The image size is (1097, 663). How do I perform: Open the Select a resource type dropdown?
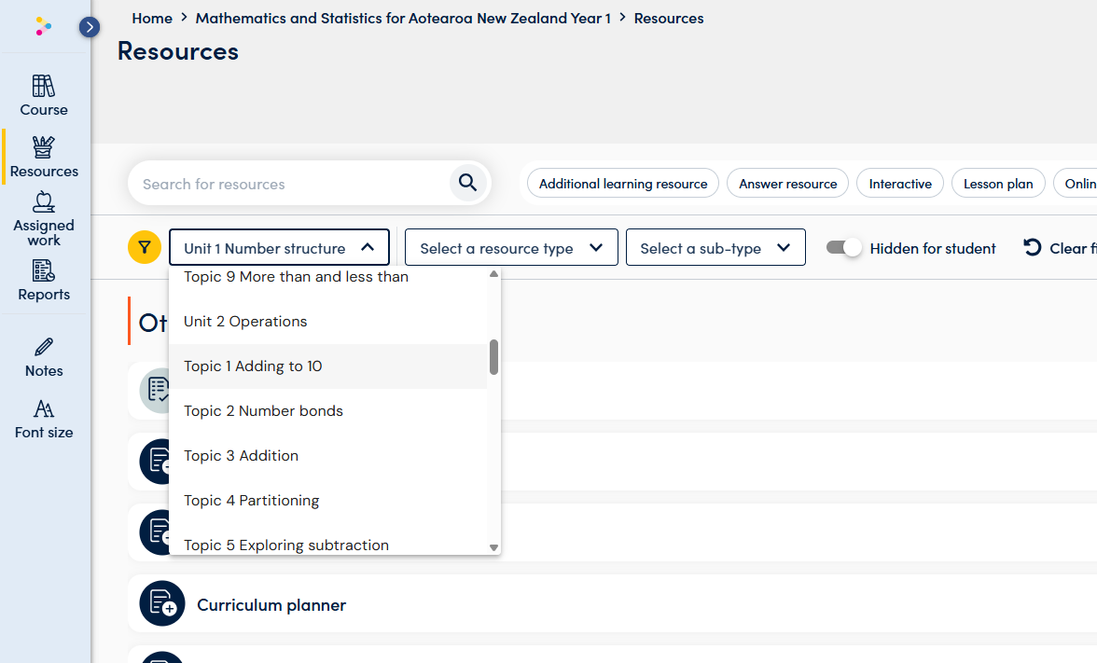coord(510,248)
